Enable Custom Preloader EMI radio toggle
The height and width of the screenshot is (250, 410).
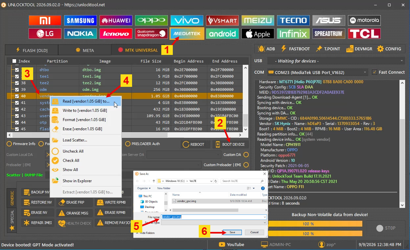point(246,165)
